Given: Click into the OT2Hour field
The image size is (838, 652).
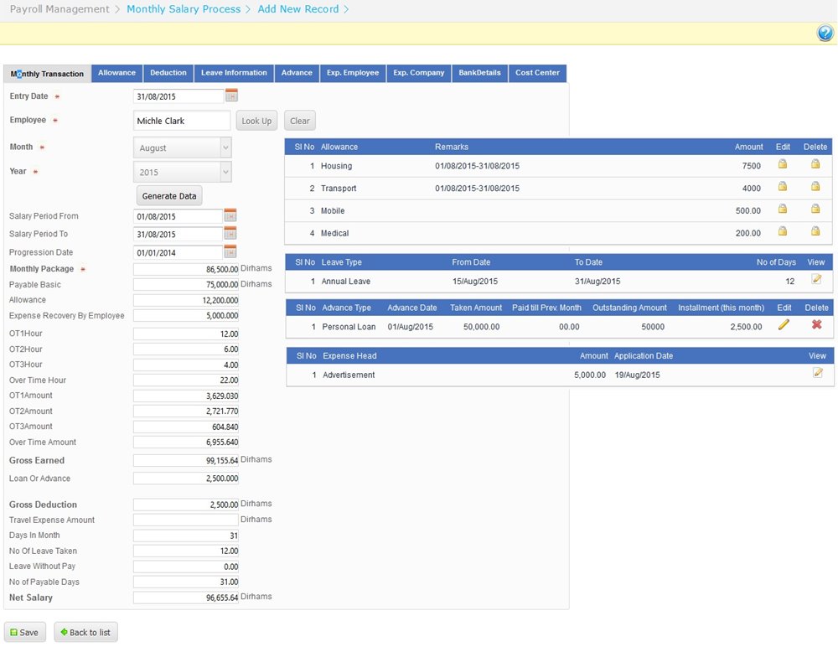Looking at the screenshot, I should (186, 349).
